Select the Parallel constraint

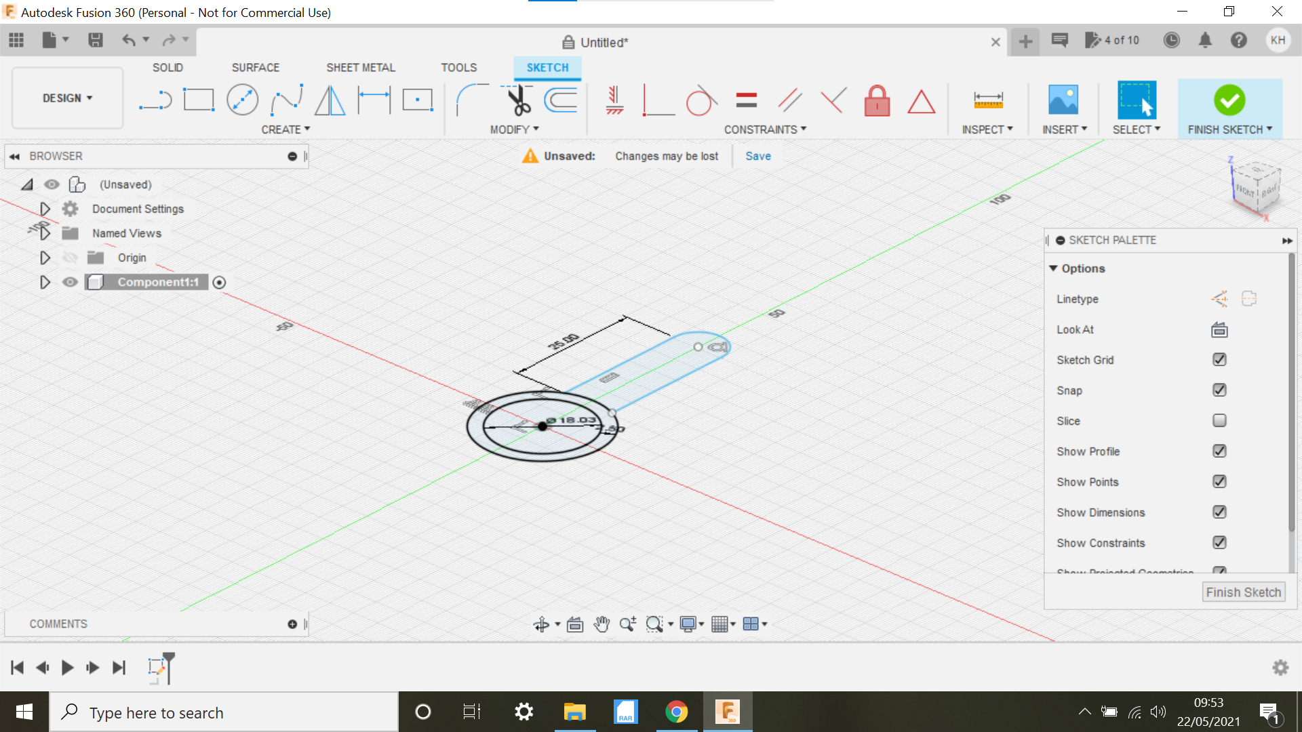pos(789,99)
